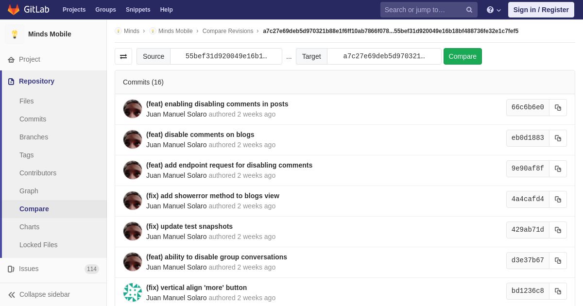Screen dimensions: 583x306
Task: Click Compare Revisions breadcrumb link
Action: pyautogui.click(x=228, y=31)
